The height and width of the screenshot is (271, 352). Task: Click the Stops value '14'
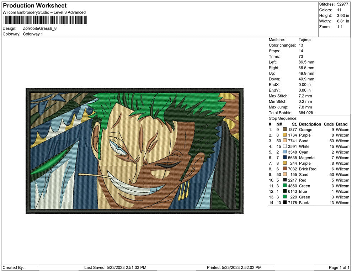pos(301,51)
